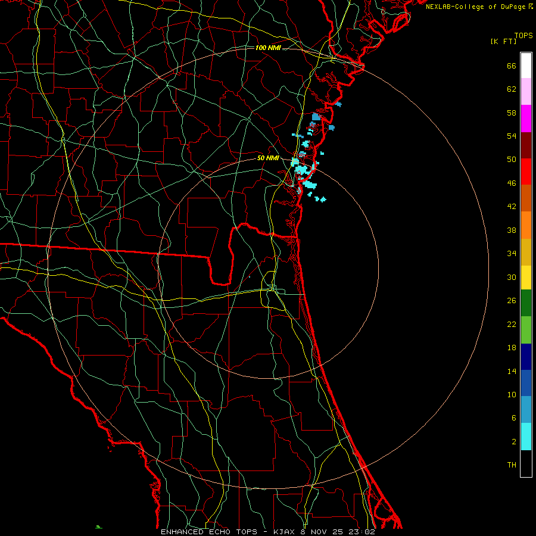Image resolution: width=536 pixels, height=536 pixels.
Task: Click the 42 legend value
Action: 512,207
